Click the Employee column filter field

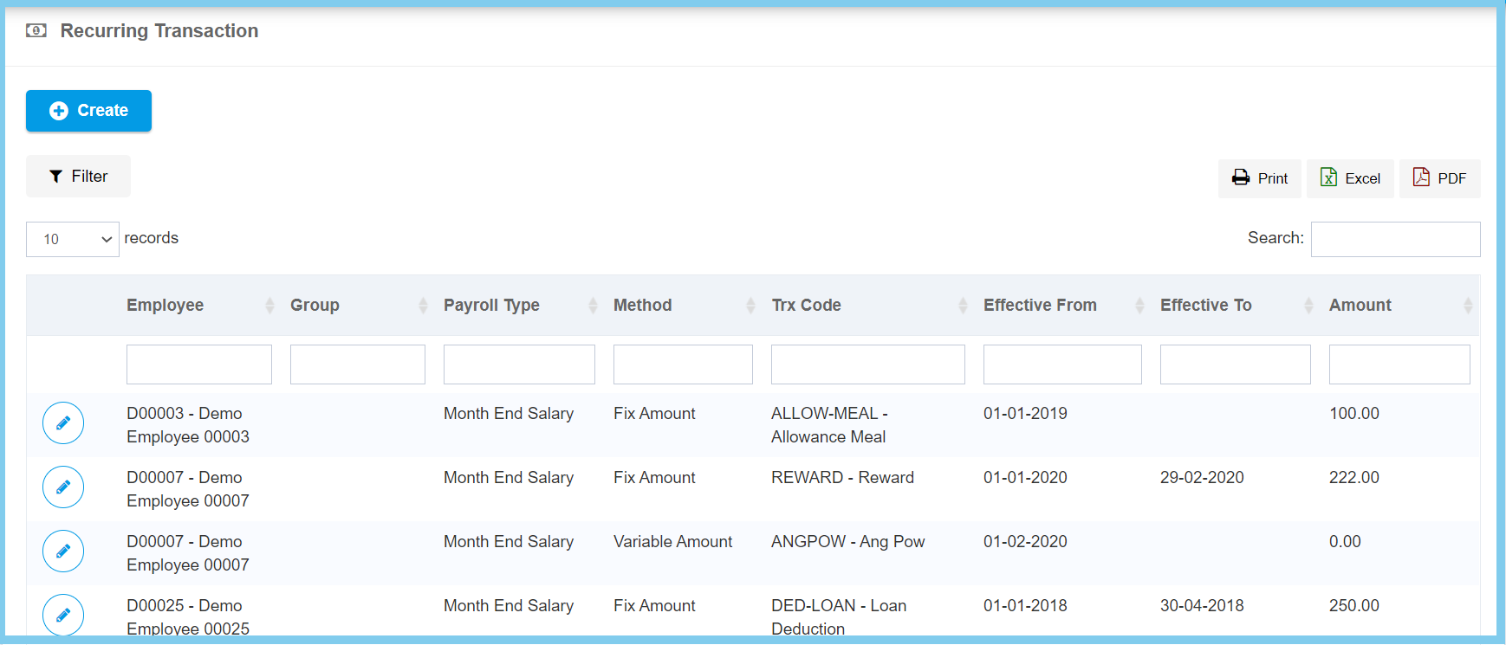199,364
